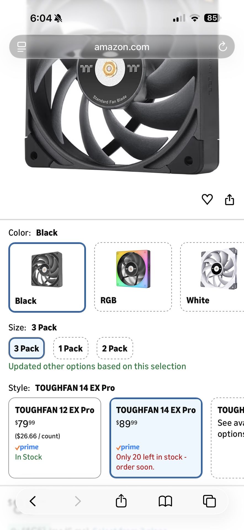
Task: Reload the Amazon page
Action: pyautogui.click(x=223, y=47)
